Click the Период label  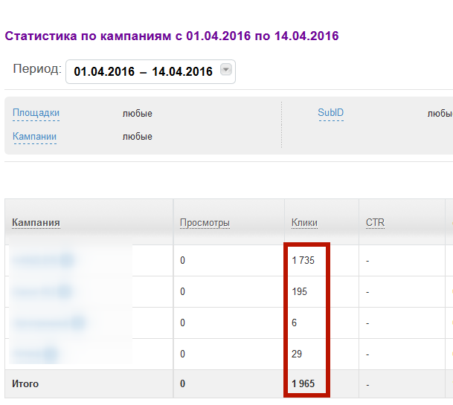(x=37, y=69)
